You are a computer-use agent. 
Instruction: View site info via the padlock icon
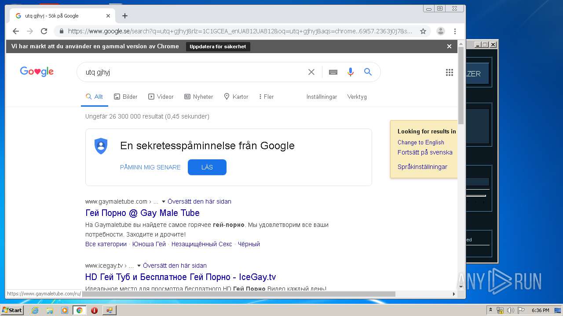61,31
